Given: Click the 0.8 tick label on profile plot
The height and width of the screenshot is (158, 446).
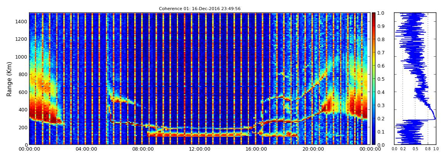Looking at the screenshot, I should click(x=428, y=149).
